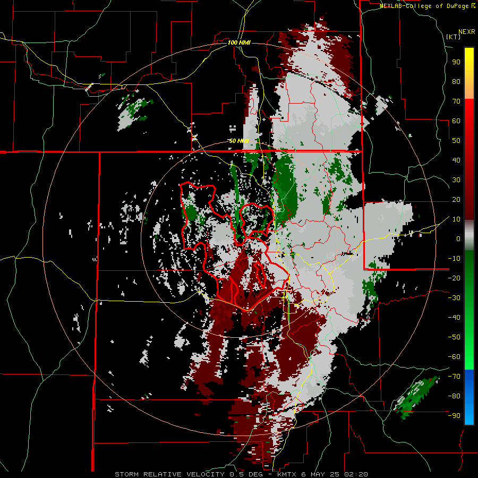Click the 0 value on velocity scale
The height and width of the screenshot is (478, 478).
(458, 238)
